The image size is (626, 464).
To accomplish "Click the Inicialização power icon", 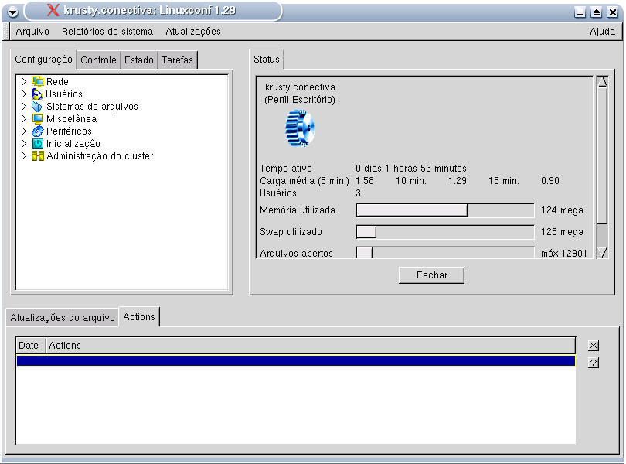I will pyautogui.click(x=38, y=144).
